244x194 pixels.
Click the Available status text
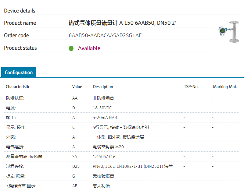(89, 48)
